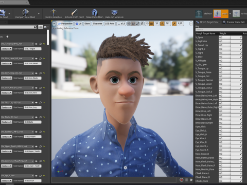Reset the Std_Skin_Leg material arrow

[44, 102]
